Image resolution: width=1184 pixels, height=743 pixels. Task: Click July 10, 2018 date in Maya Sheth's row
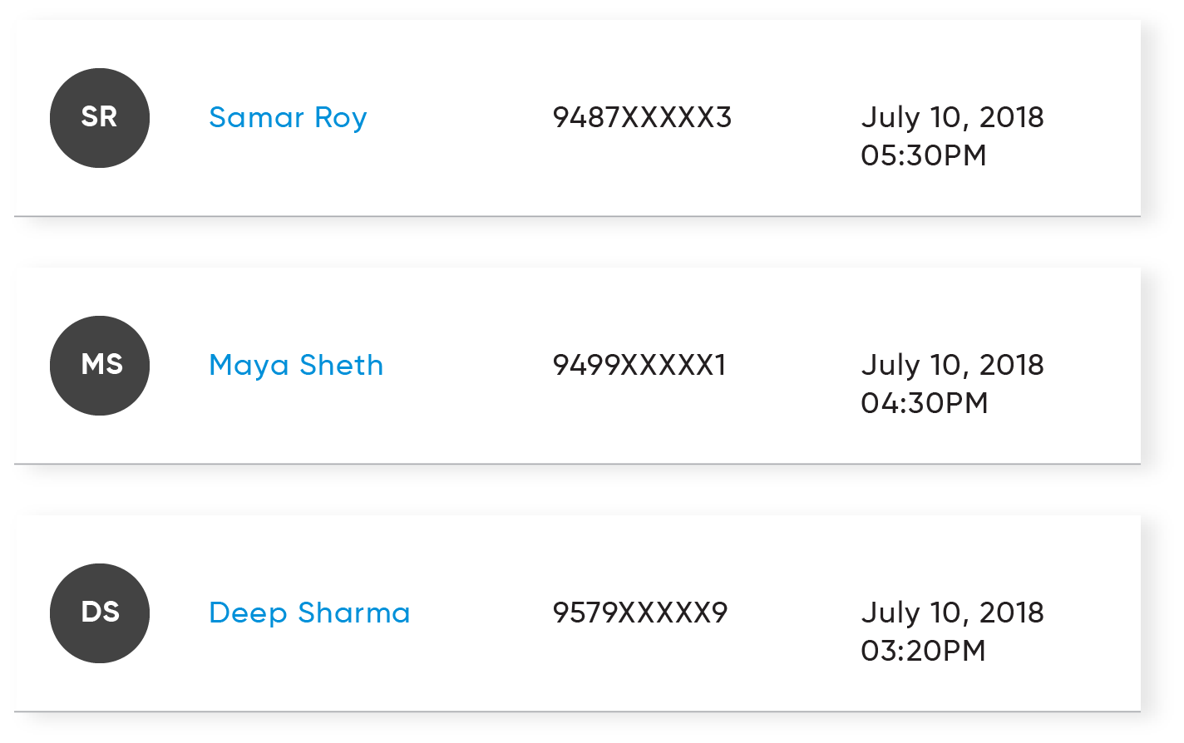[953, 365]
